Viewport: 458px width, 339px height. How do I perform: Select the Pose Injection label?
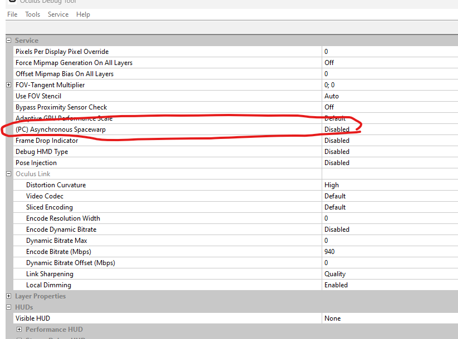coord(36,163)
